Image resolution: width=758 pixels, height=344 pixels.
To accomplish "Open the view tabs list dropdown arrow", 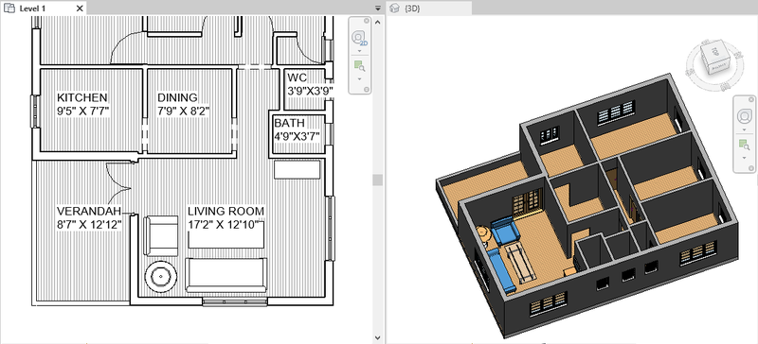I will coord(377,9).
